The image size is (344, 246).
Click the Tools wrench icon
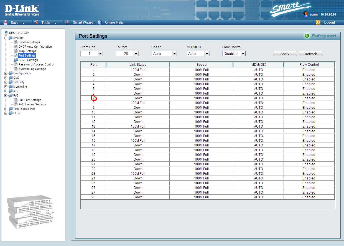pos(36,22)
